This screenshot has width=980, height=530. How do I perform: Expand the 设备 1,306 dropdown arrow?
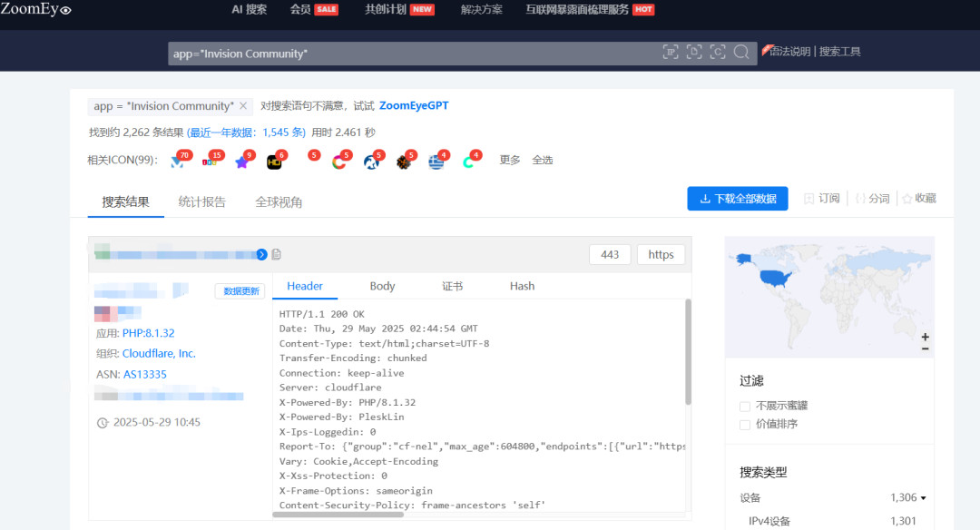coord(923,498)
